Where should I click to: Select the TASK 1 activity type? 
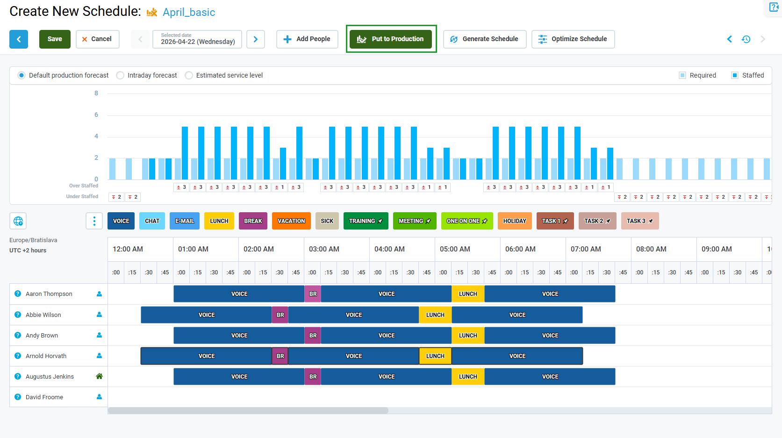coord(555,221)
